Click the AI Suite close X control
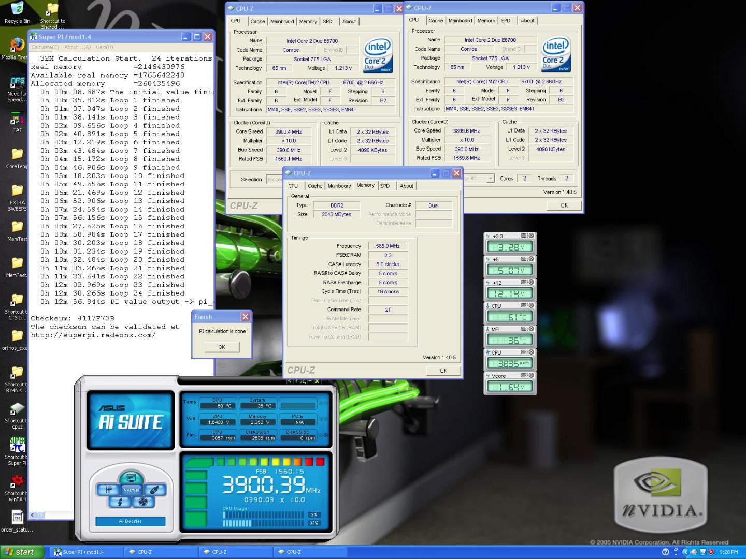The image size is (746, 559). [x=317, y=381]
